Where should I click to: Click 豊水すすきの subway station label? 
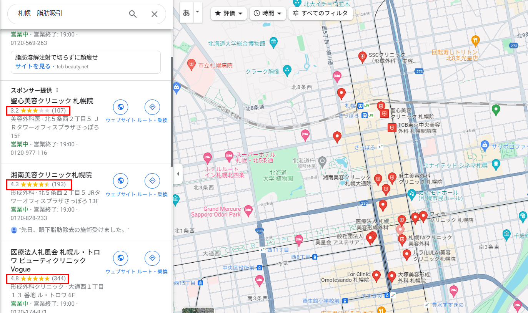[x=447, y=305]
